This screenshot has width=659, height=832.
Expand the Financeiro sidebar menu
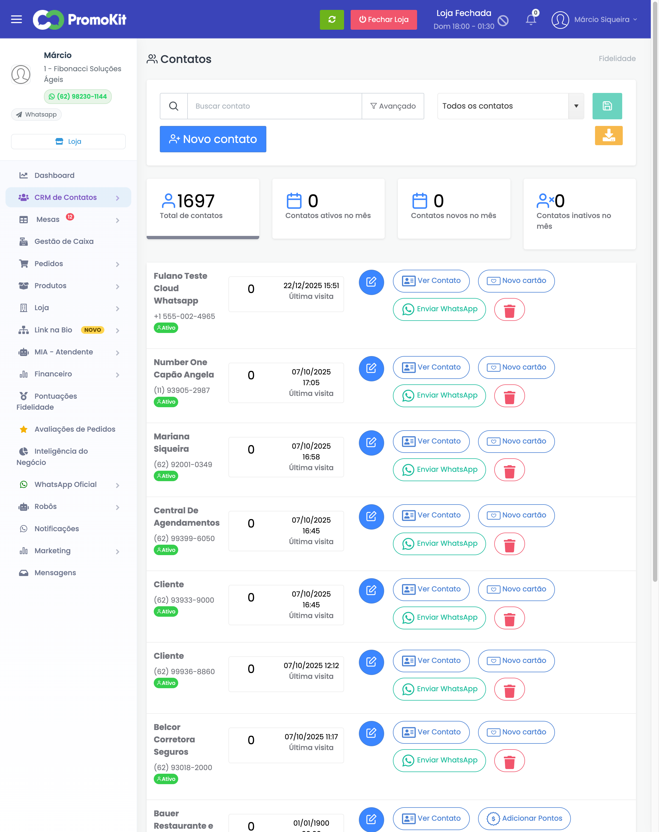pos(68,374)
